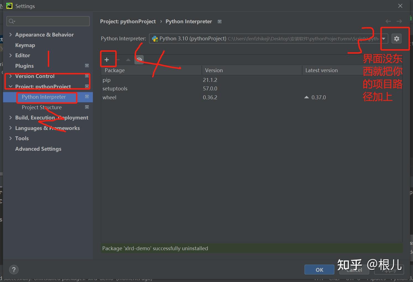Open the help question mark button
This screenshot has width=413, height=282.
14,270
